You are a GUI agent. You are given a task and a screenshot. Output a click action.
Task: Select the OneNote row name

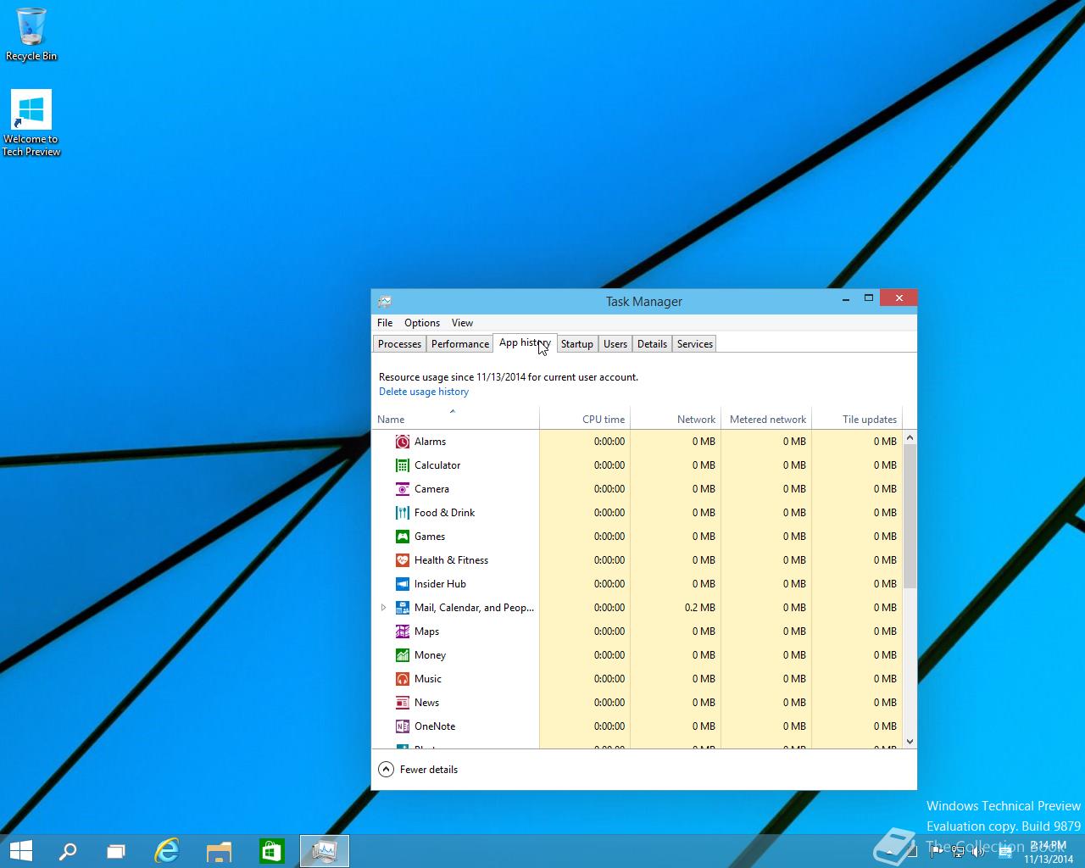[x=435, y=726]
